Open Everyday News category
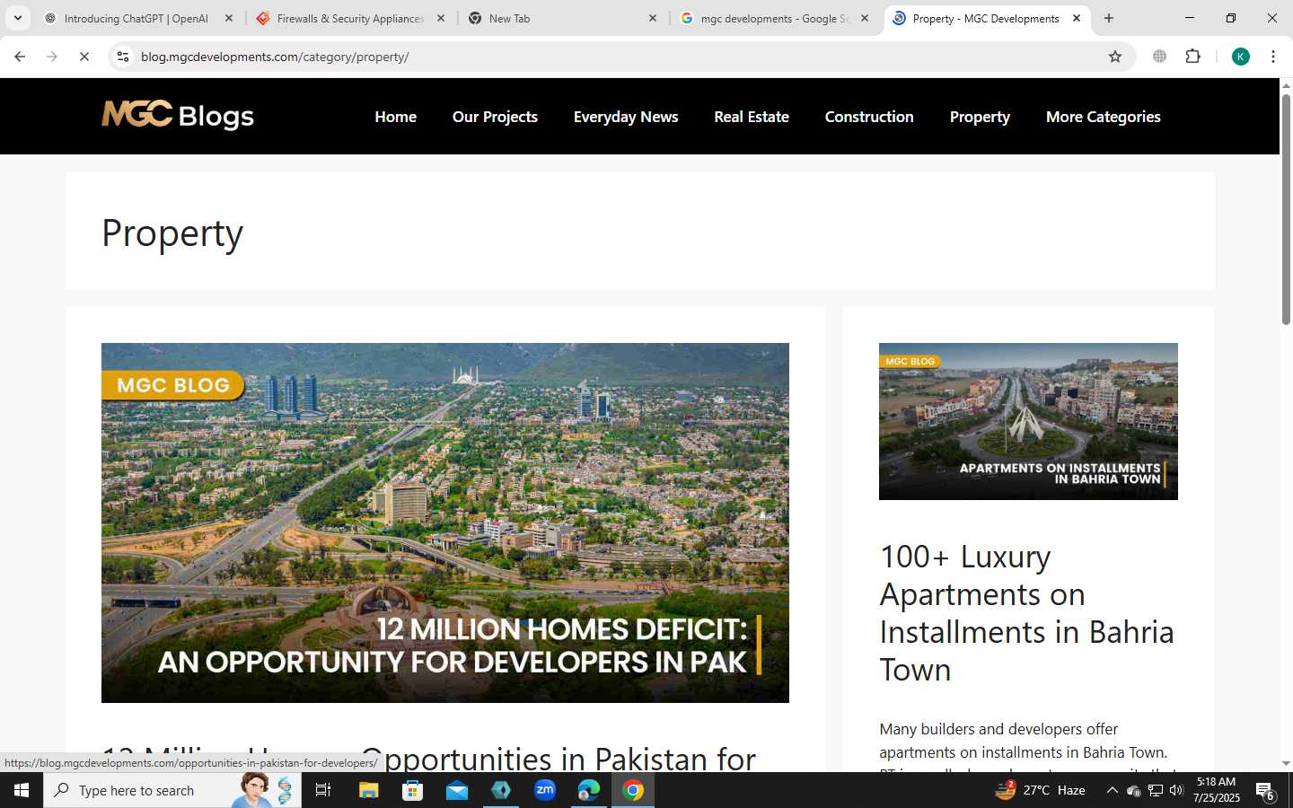The image size is (1293, 808). (626, 117)
